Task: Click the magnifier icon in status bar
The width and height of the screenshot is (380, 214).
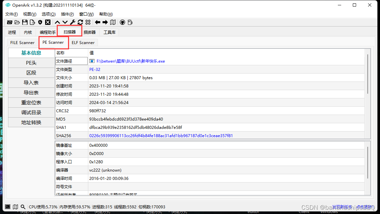Action: (23, 207)
